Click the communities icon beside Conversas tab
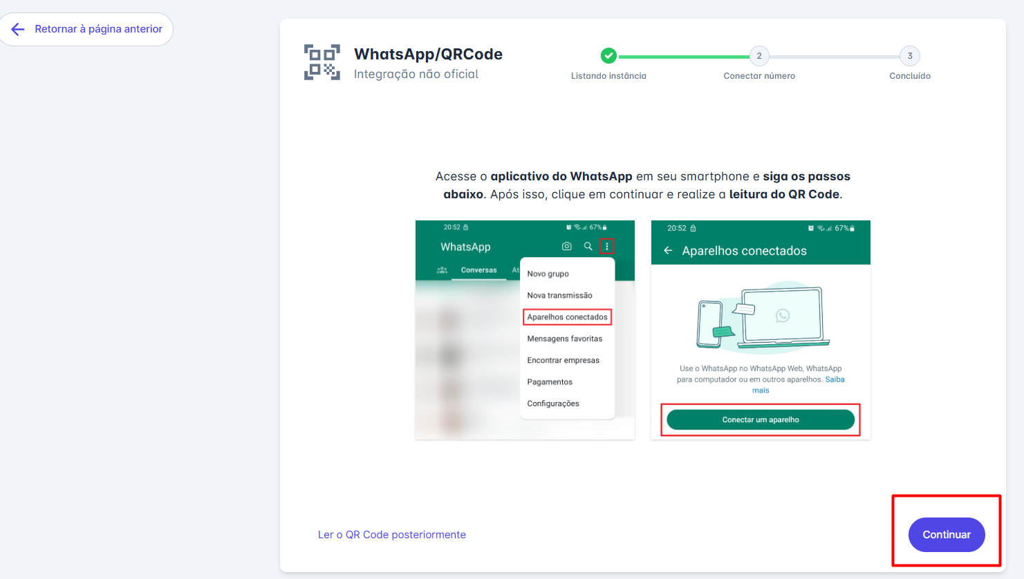1024x579 pixels. 442,270
